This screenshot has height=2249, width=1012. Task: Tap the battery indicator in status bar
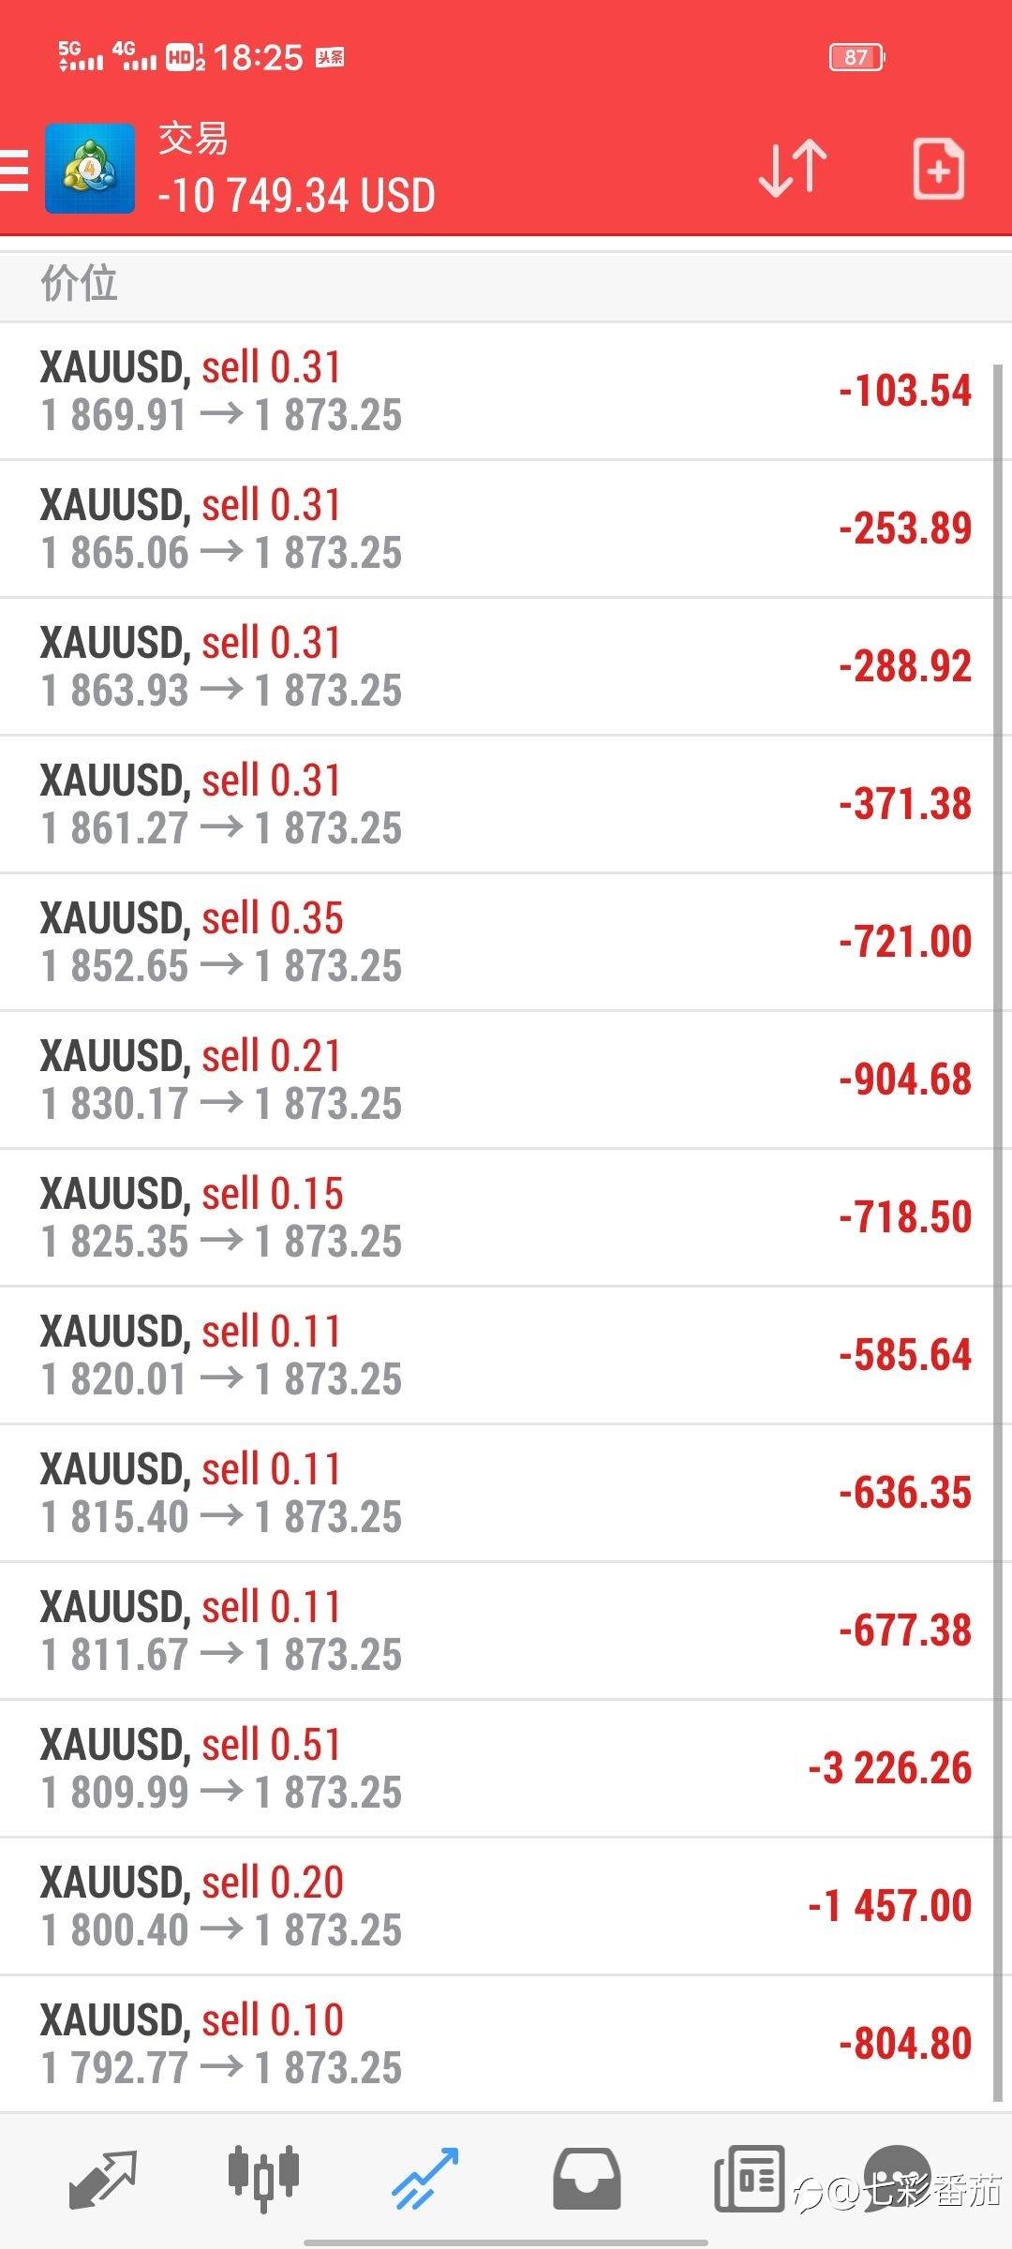tap(856, 58)
